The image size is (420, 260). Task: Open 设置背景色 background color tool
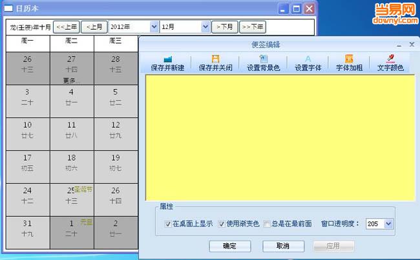pyautogui.click(x=263, y=63)
